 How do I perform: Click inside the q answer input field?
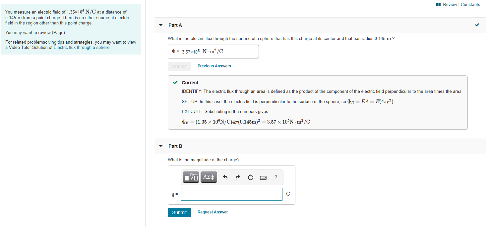pos(231,194)
